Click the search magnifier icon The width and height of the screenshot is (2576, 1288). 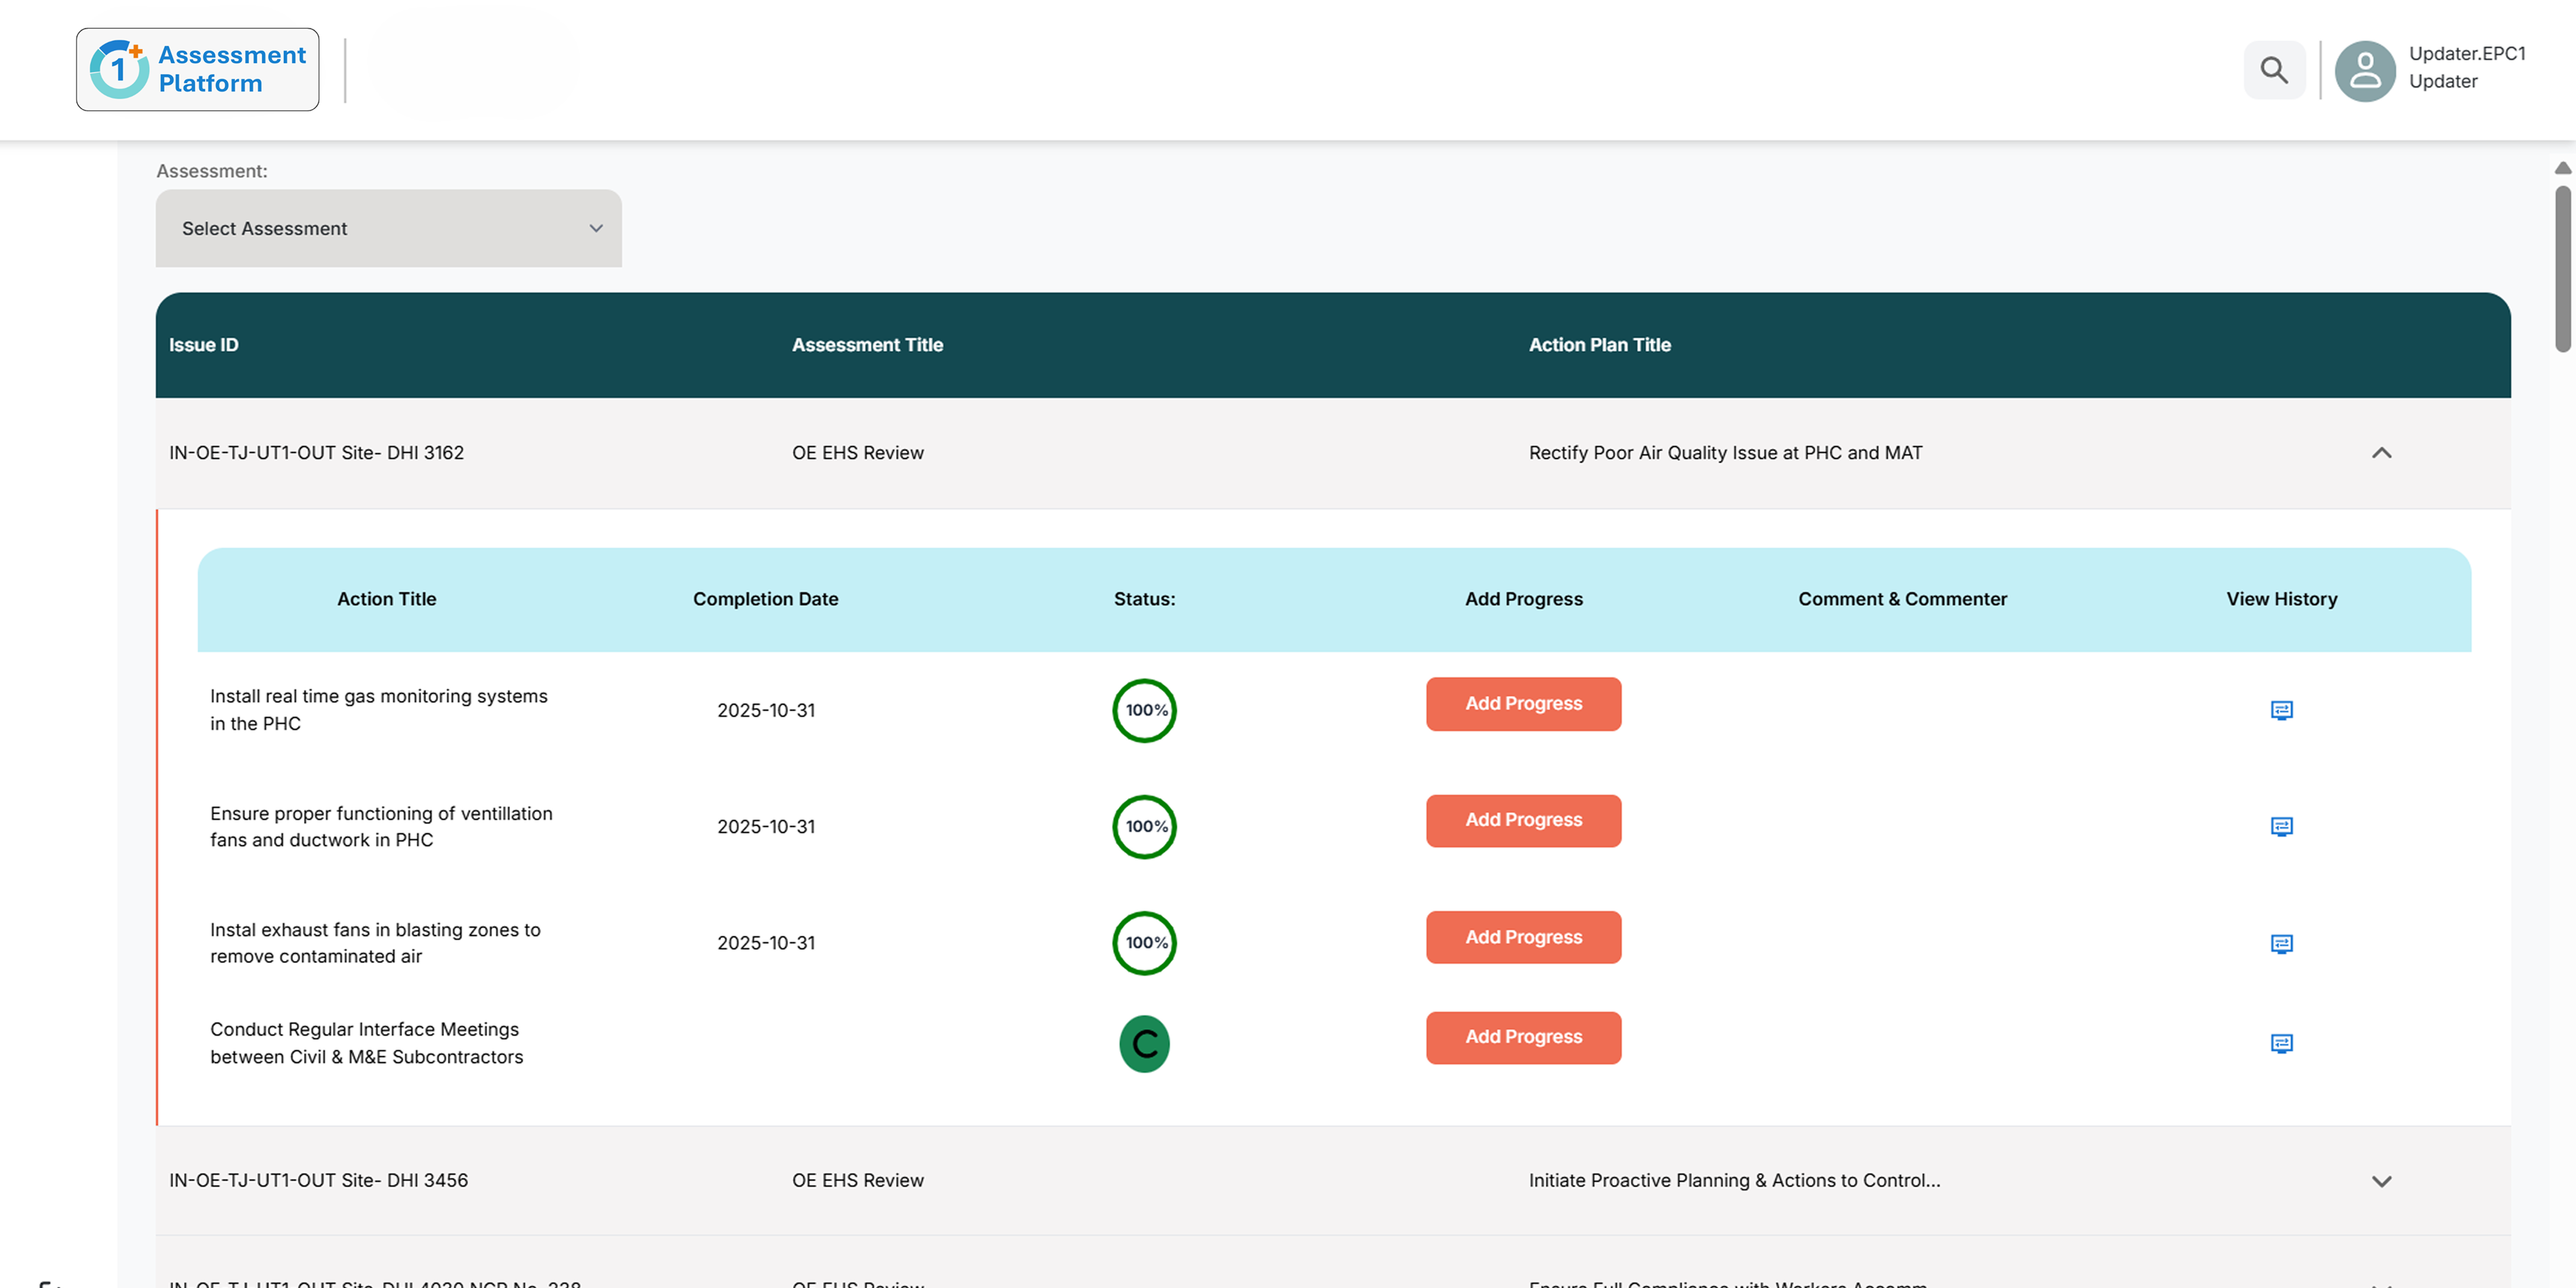(x=2274, y=70)
